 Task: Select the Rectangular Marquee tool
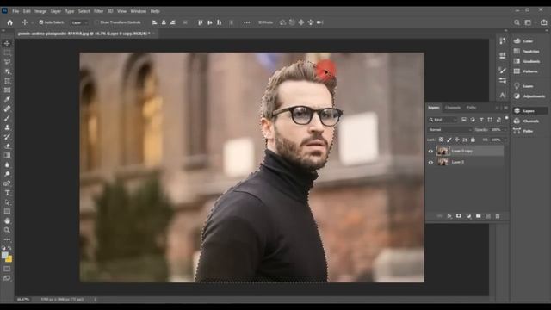[x=7, y=53]
